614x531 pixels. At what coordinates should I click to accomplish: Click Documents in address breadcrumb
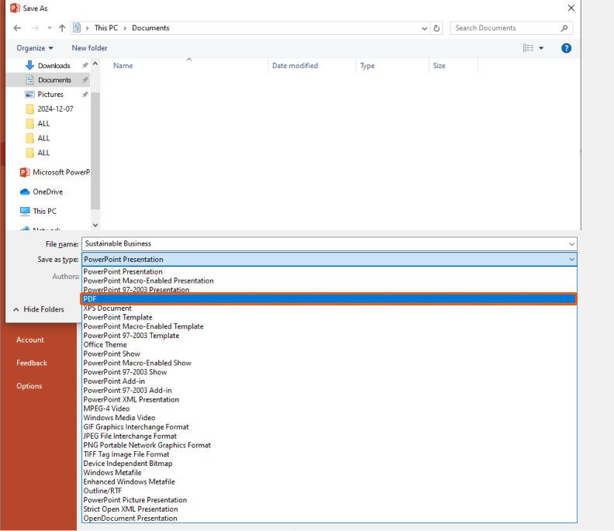(150, 28)
